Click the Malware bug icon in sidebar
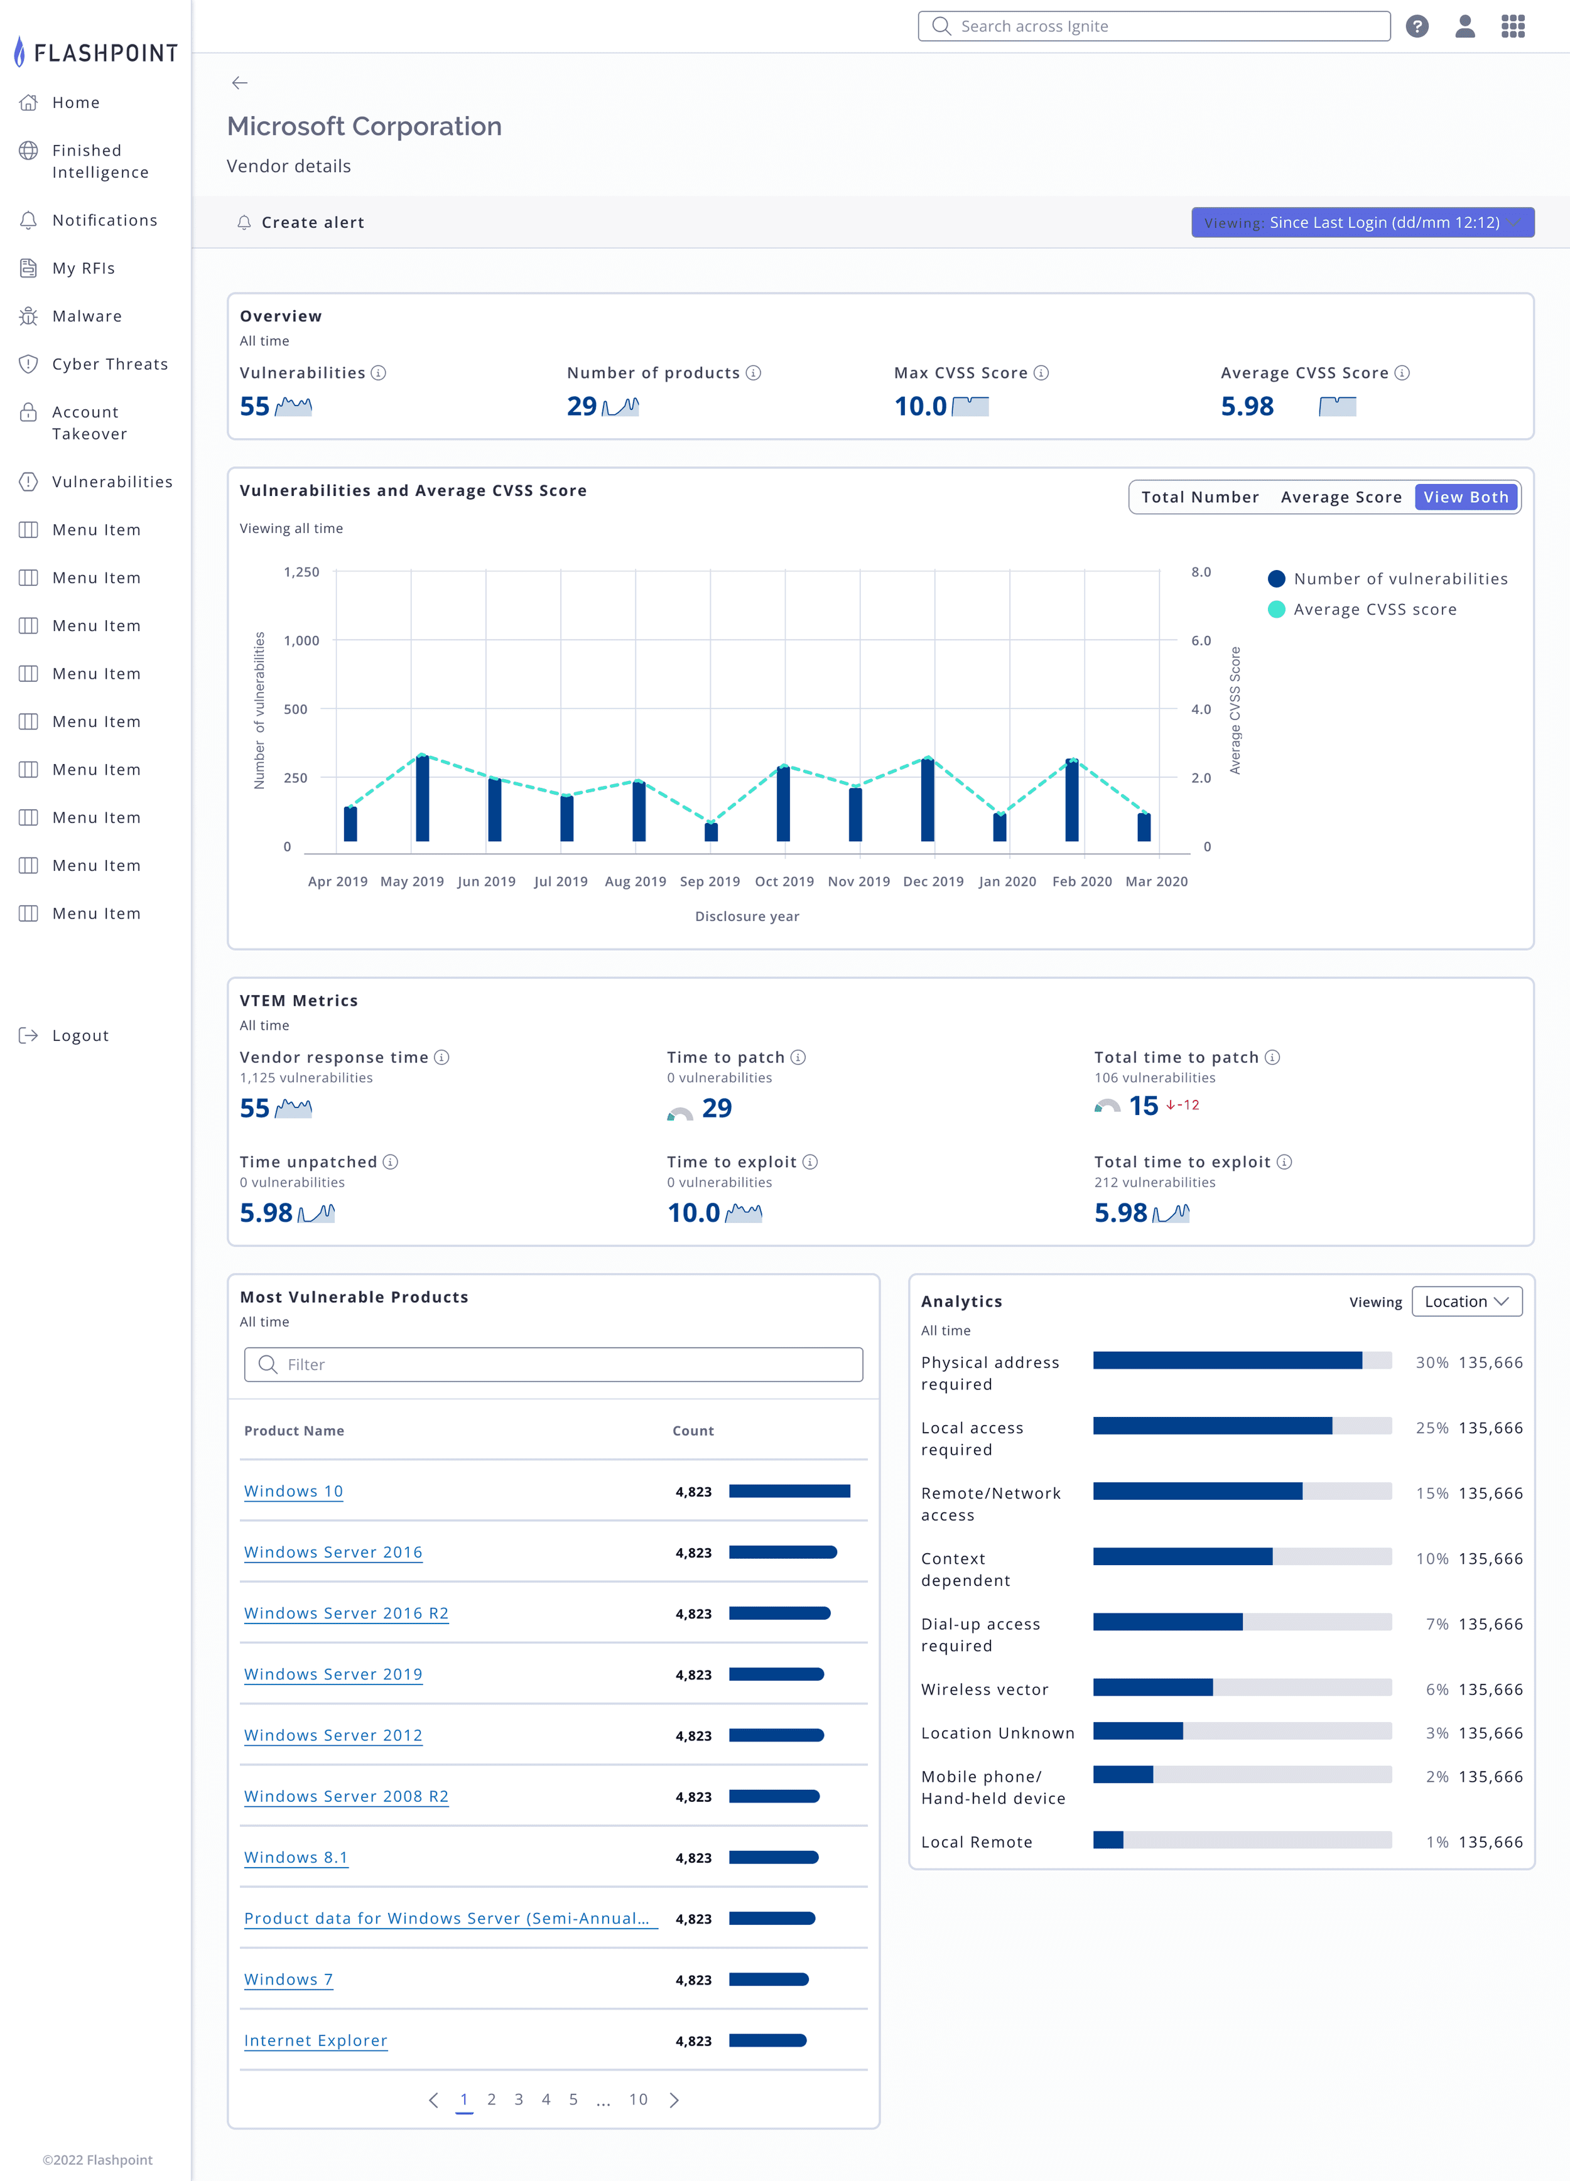The width and height of the screenshot is (1570, 2181). pyautogui.click(x=29, y=316)
